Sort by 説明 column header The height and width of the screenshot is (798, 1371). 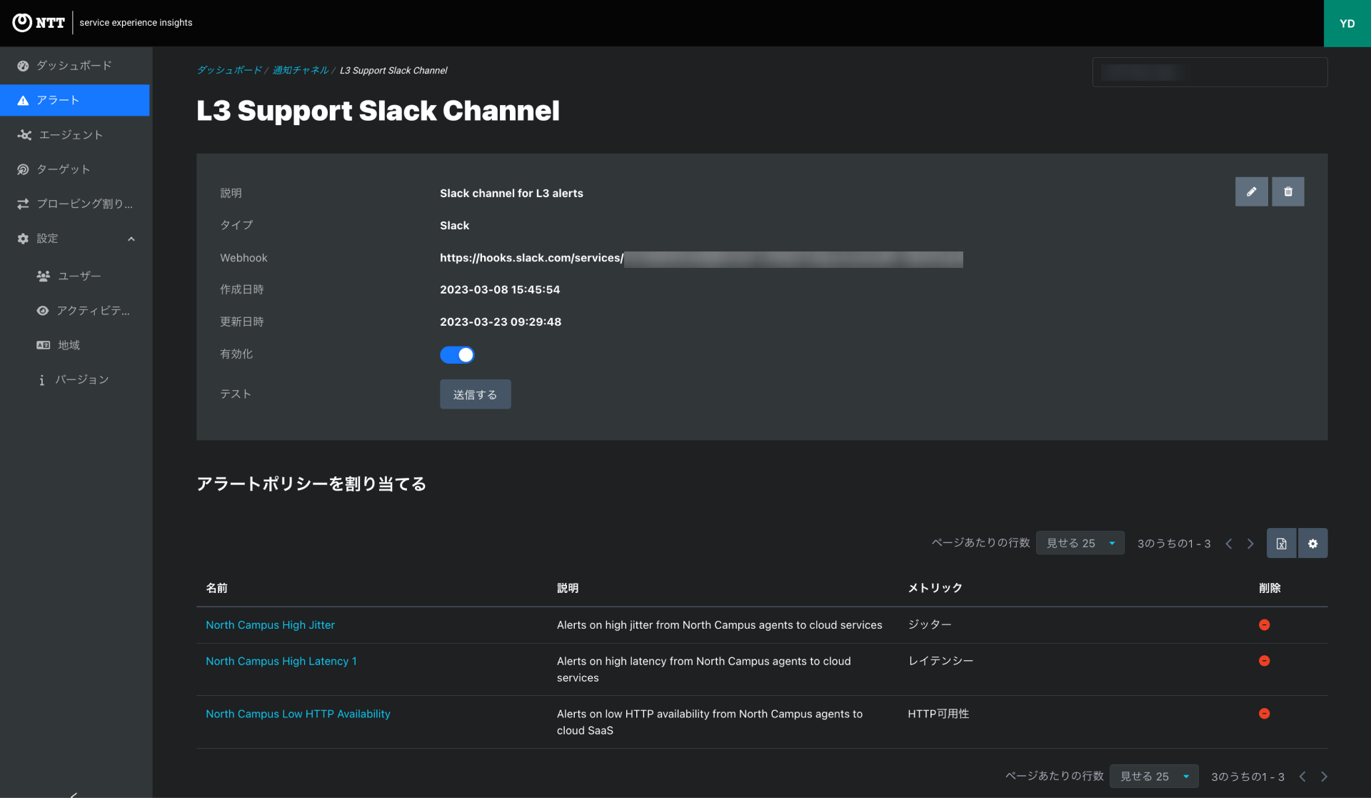[568, 588]
